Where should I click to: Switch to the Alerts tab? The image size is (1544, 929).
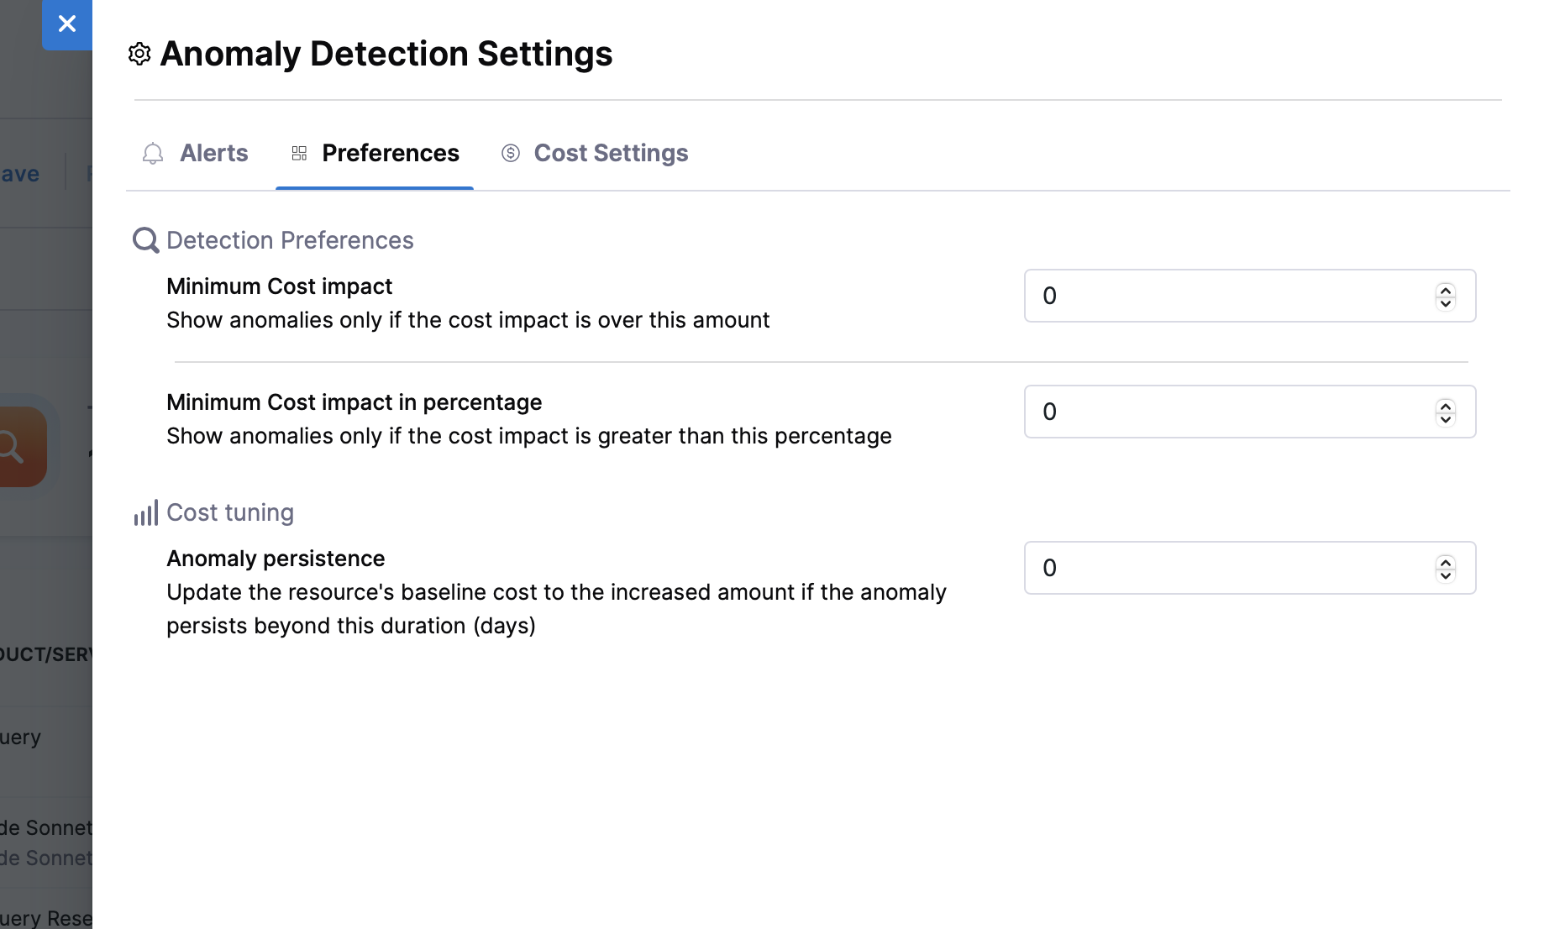point(213,153)
